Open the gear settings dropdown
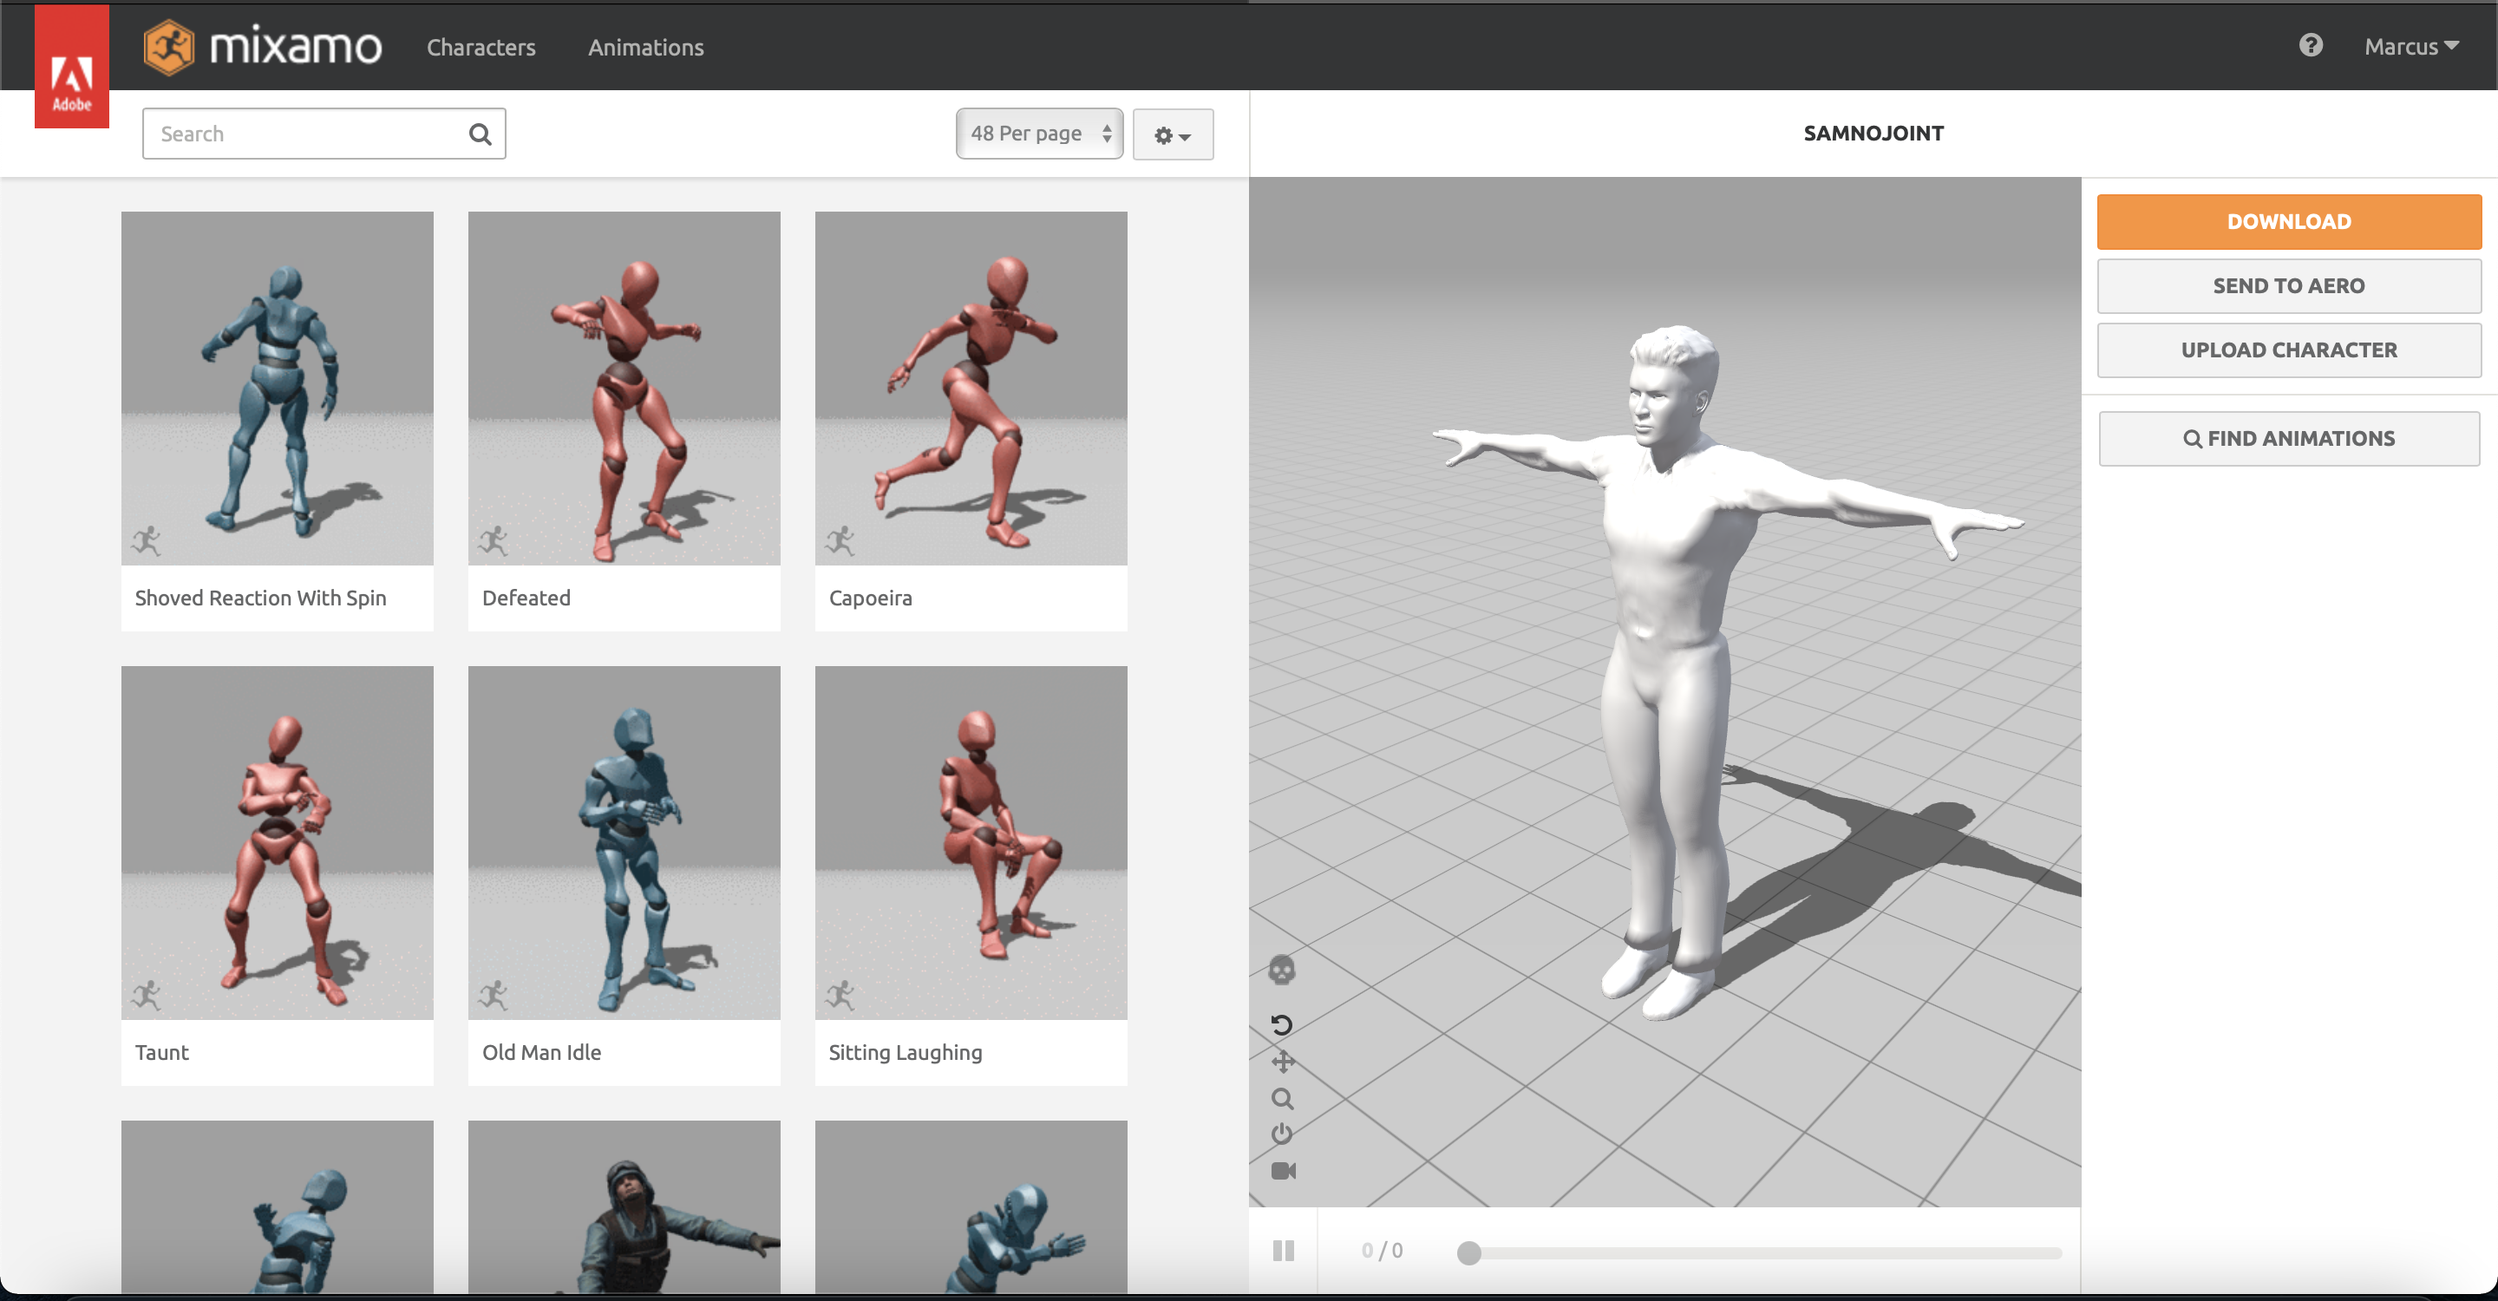Screen dimensions: 2498x1301 coord(1173,134)
